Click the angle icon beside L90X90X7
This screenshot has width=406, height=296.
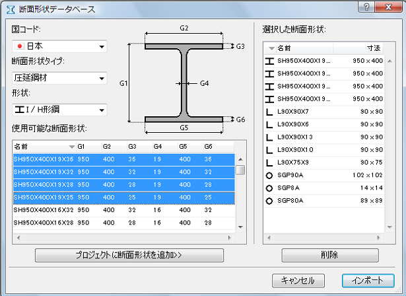point(269,112)
